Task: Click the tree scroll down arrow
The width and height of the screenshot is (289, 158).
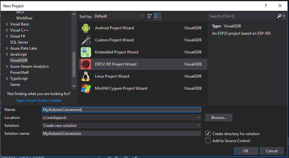Action: pos(74,86)
